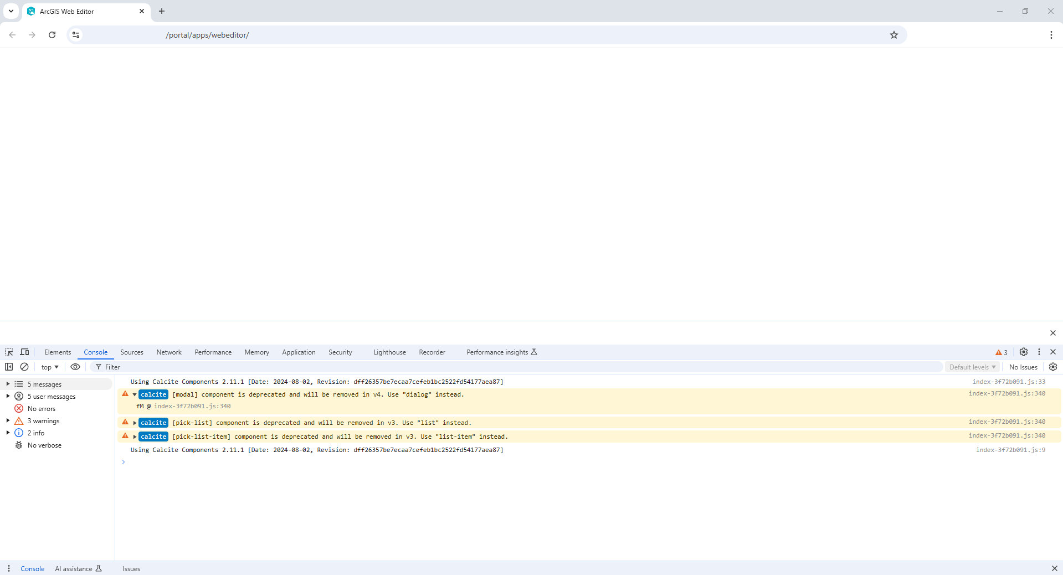
Task: Close the DevTools panel
Action: [1053, 352]
